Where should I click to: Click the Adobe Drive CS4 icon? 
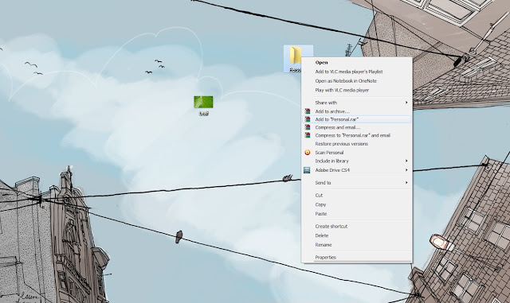click(307, 170)
